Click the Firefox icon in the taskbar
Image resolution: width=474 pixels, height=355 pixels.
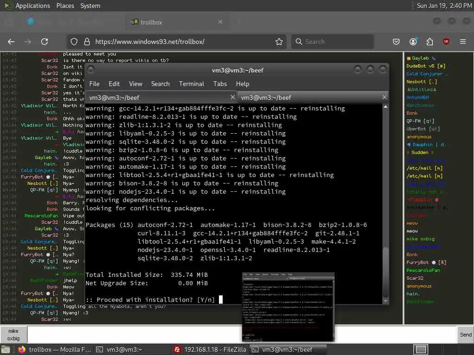coord(22,349)
